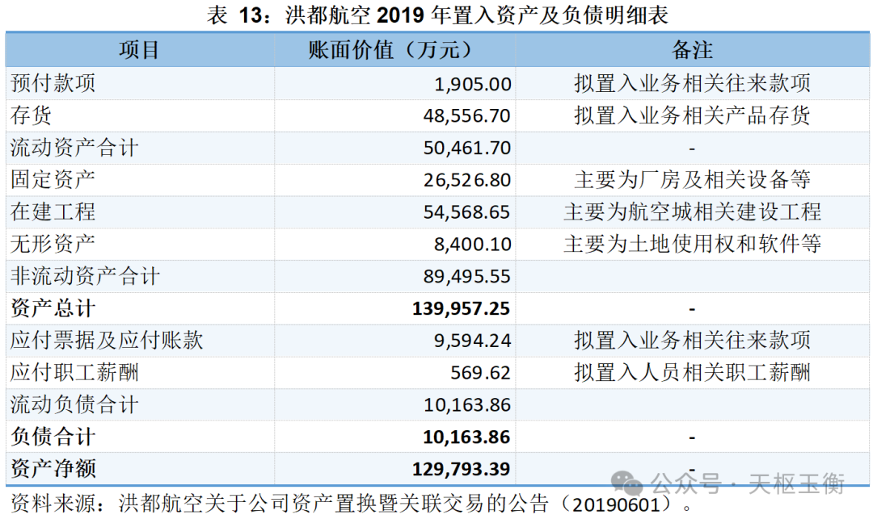Click the bold 负债合计 row label
The height and width of the screenshot is (519, 873).
click(x=53, y=437)
